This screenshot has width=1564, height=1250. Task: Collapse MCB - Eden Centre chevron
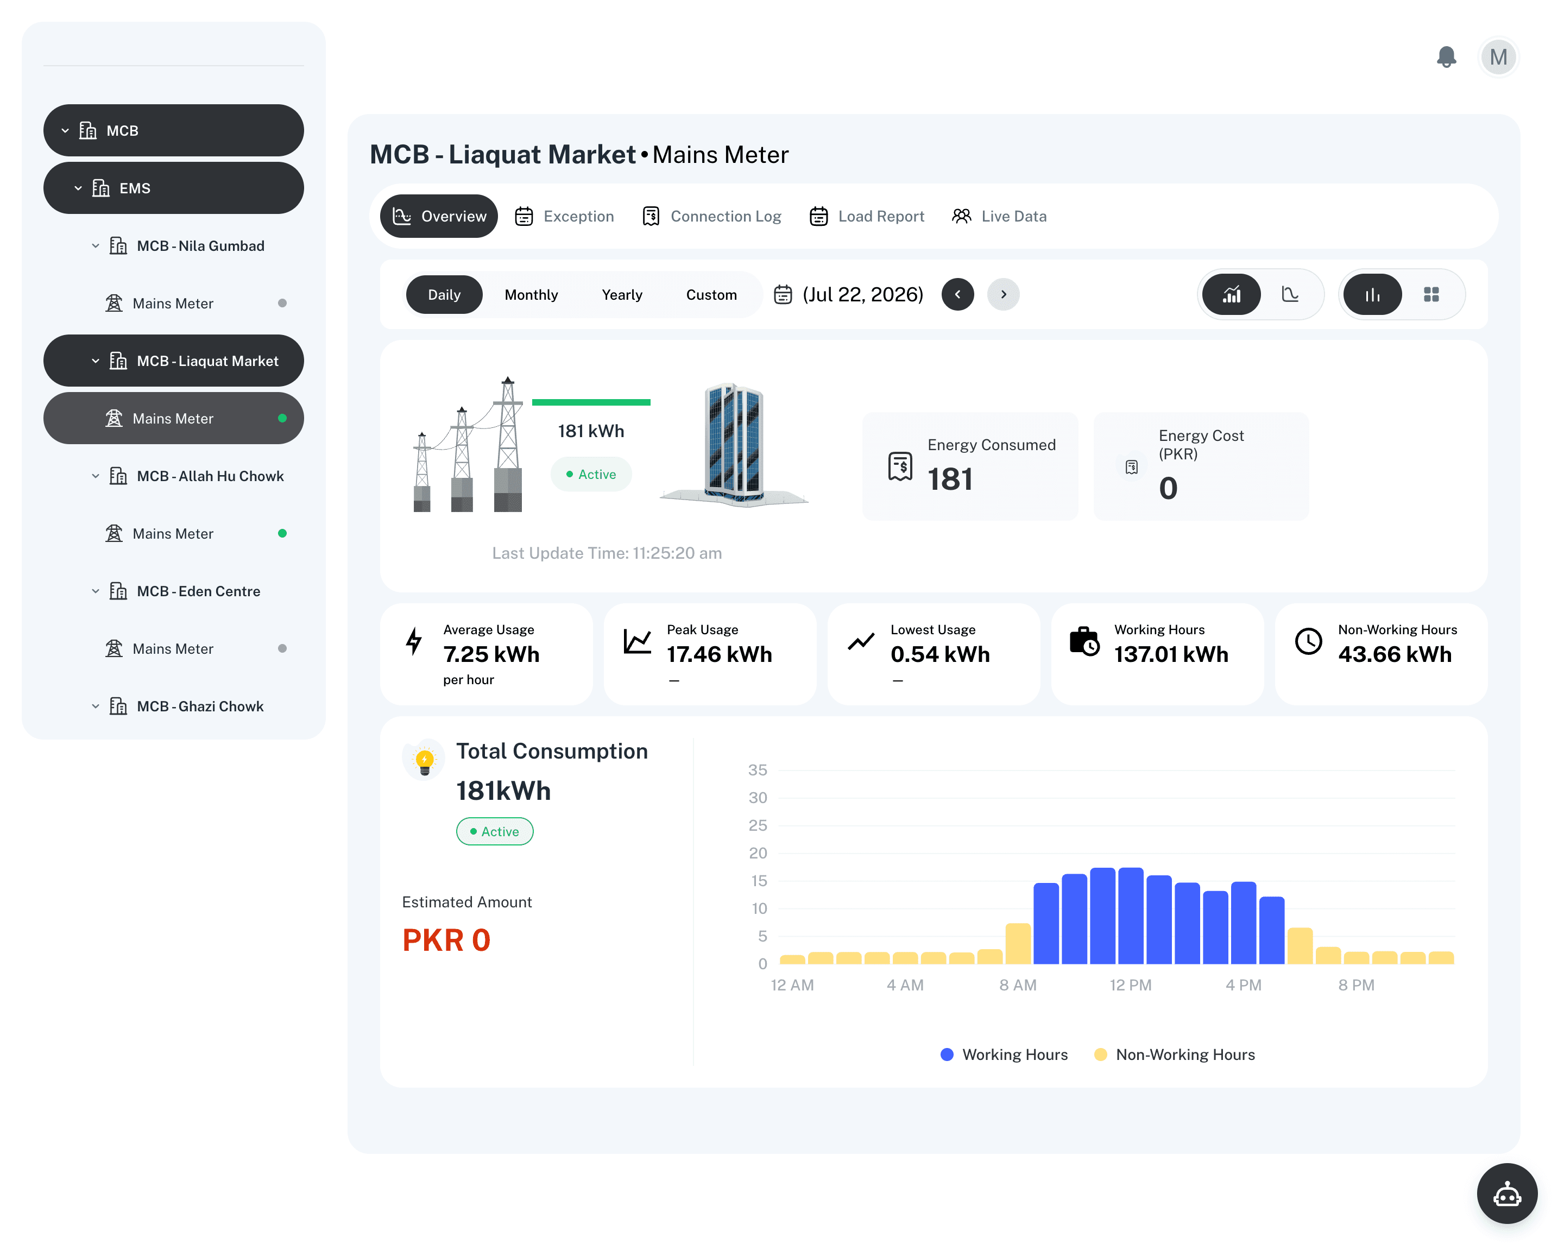[x=95, y=591]
